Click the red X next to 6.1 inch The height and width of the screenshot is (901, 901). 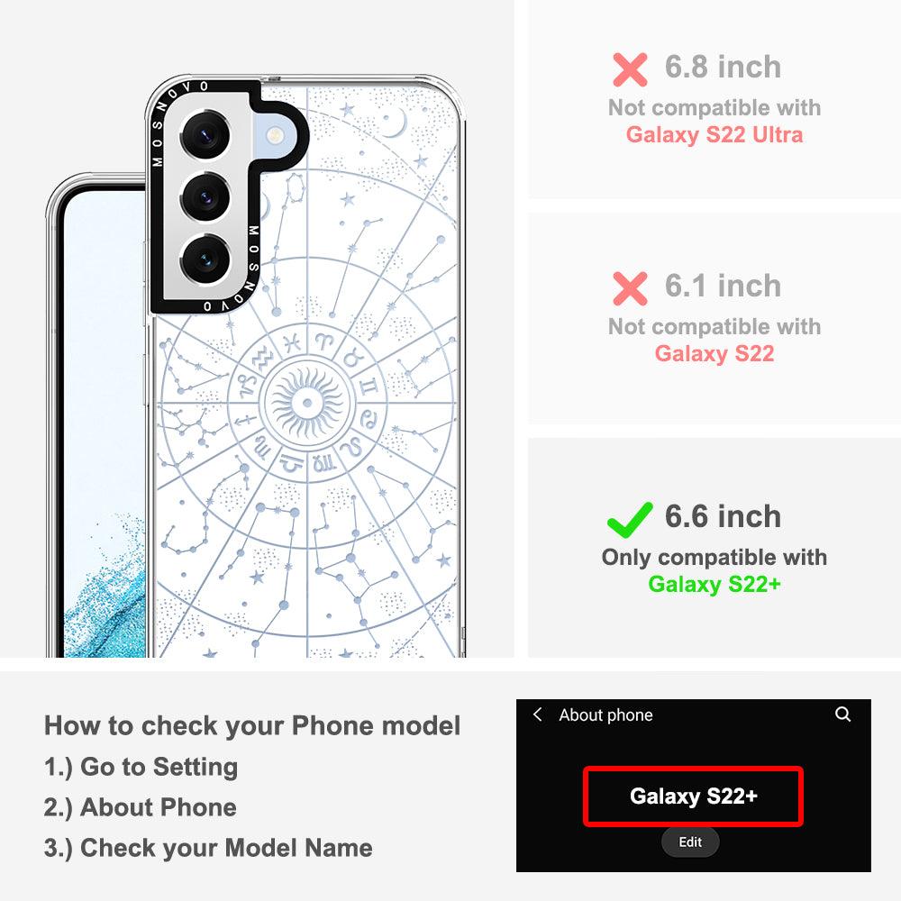(630, 288)
